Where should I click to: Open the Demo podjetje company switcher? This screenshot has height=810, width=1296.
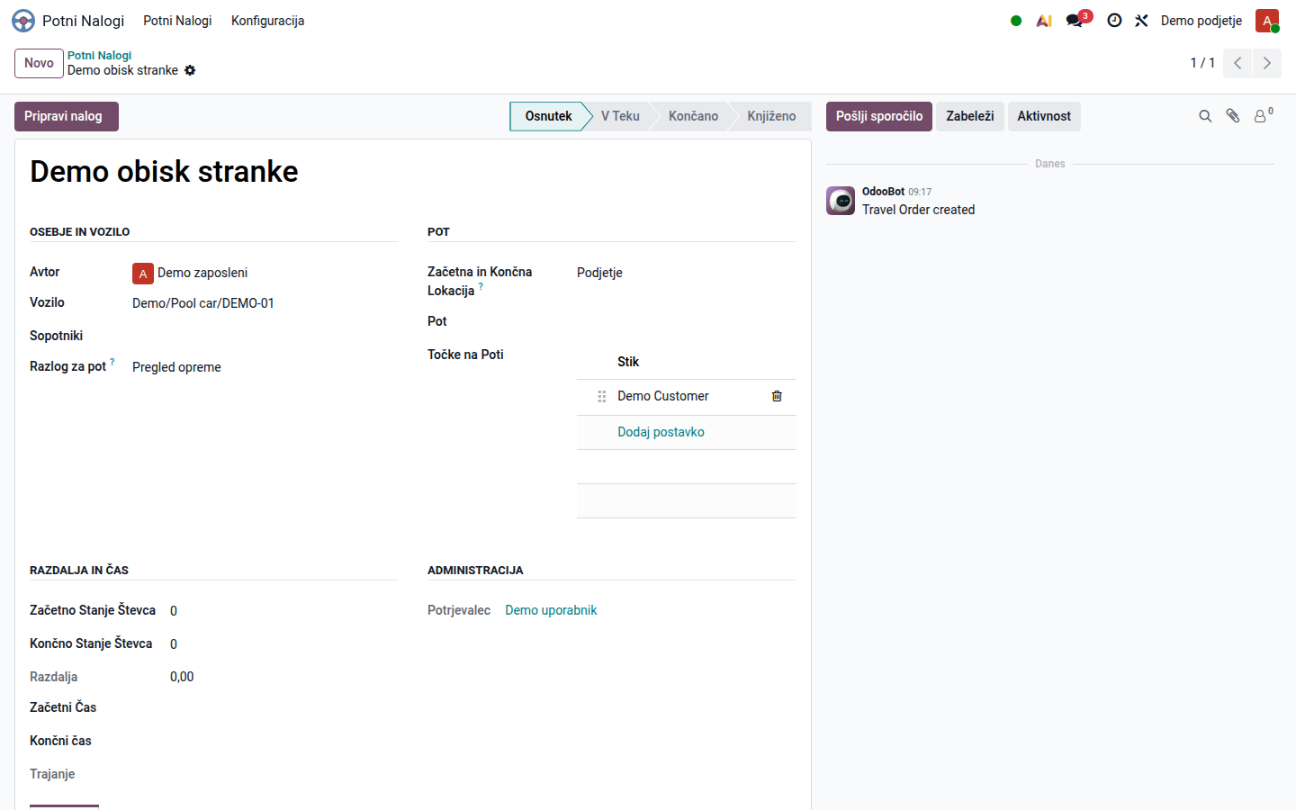1201,21
